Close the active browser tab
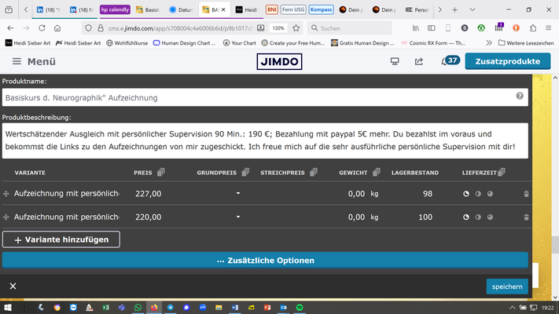The image size is (559, 314). tap(223, 9)
